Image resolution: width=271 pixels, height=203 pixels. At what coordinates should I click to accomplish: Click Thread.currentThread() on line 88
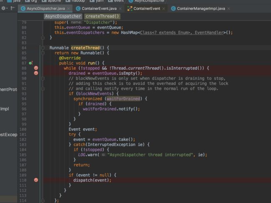138,68
